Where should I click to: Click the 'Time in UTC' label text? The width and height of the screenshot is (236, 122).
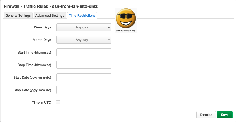41,102
